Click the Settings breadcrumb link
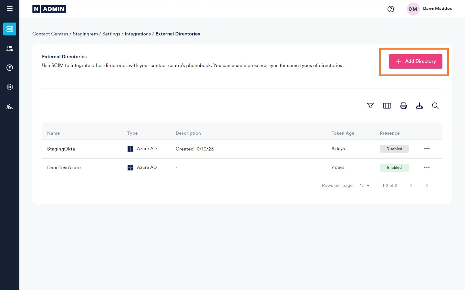Screen dimensions: 465x290 tap(111, 34)
